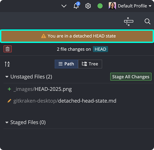Discard all changes with the trash button
Screen dimensions: 154x150
[8, 49]
